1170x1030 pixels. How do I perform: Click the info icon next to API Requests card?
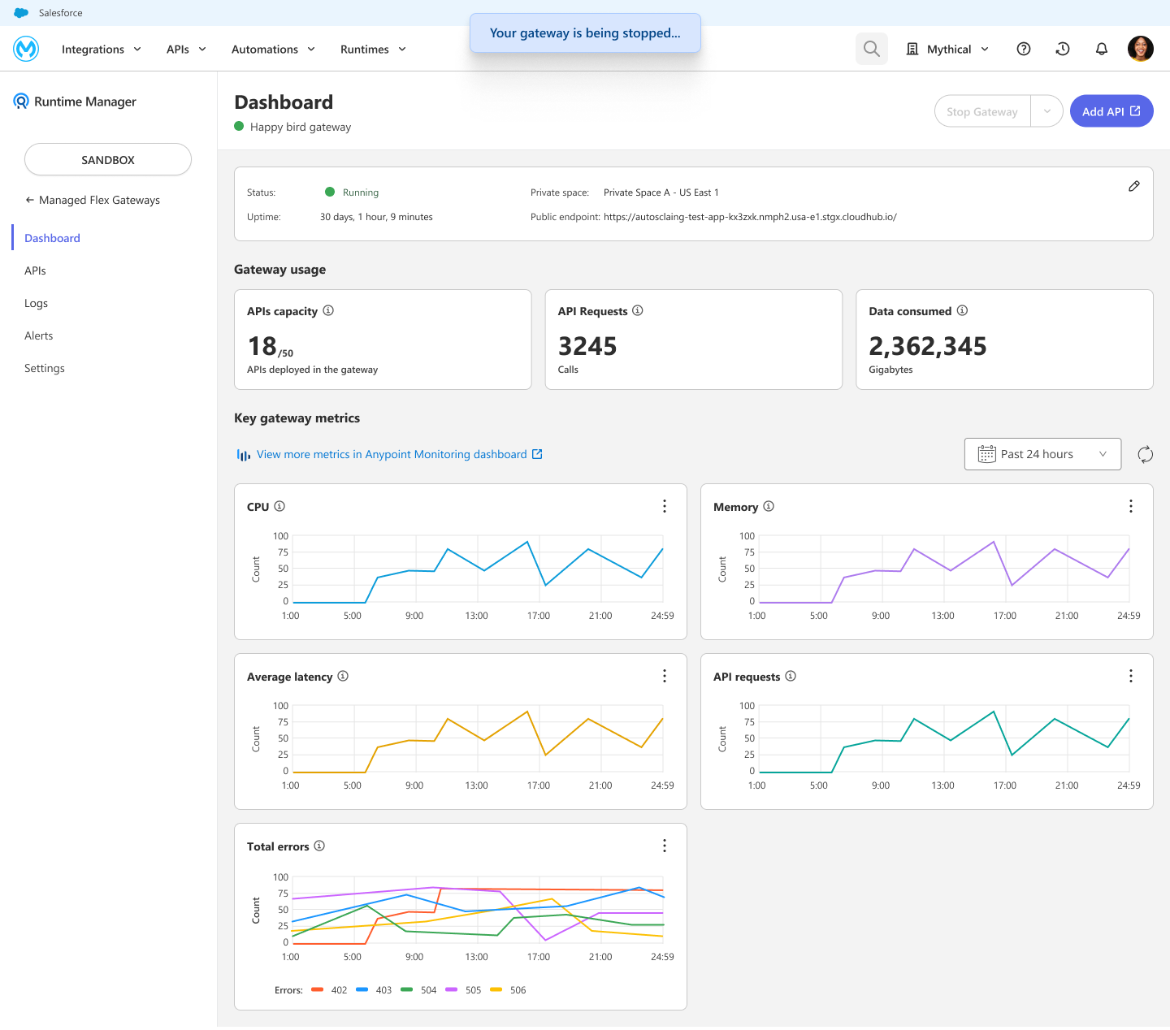pos(638,310)
